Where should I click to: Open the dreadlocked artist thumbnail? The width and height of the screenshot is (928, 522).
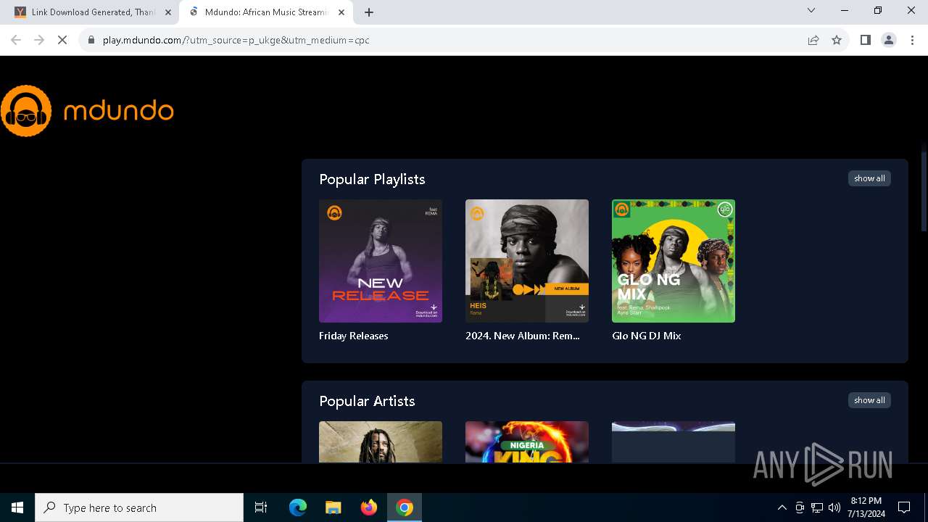[381, 442]
